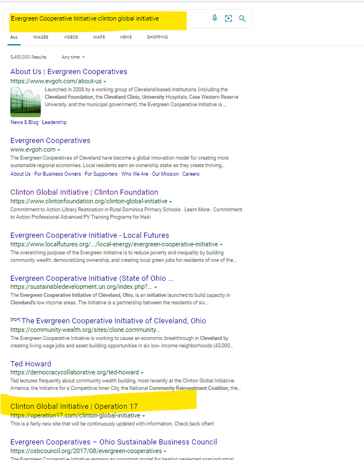Switch to the VIDEOS tab

(71, 37)
